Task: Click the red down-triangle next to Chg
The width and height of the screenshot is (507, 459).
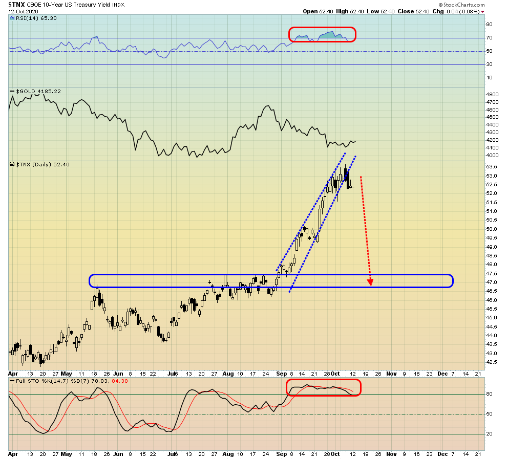Action: point(483,12)
